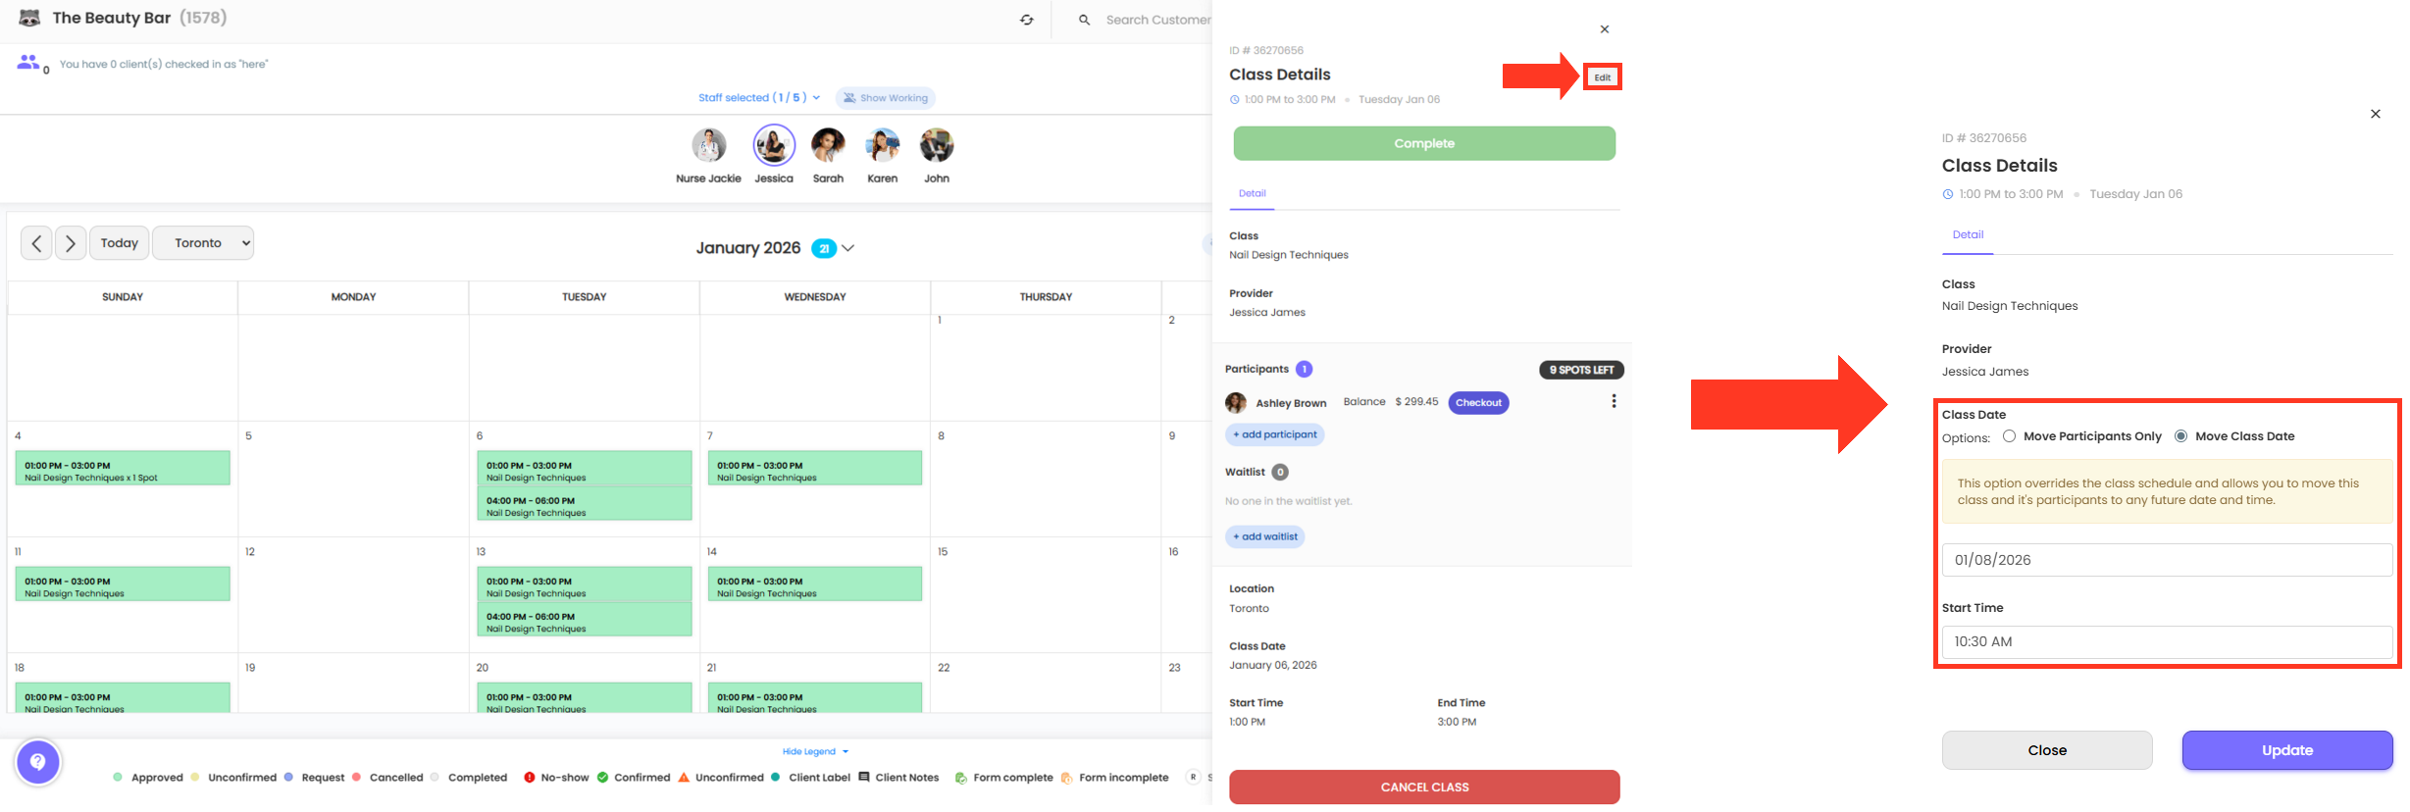Select John staff avatar
Viewport: 2410px width, 812px height.
tap(937, 145)
